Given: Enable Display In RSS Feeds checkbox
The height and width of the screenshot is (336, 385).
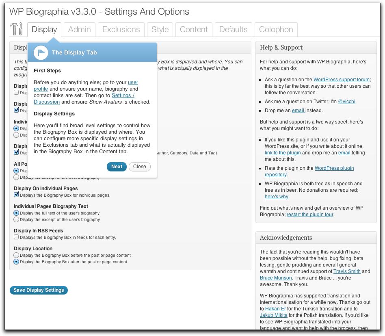Looking at the screenshot, I should [16, 237].
